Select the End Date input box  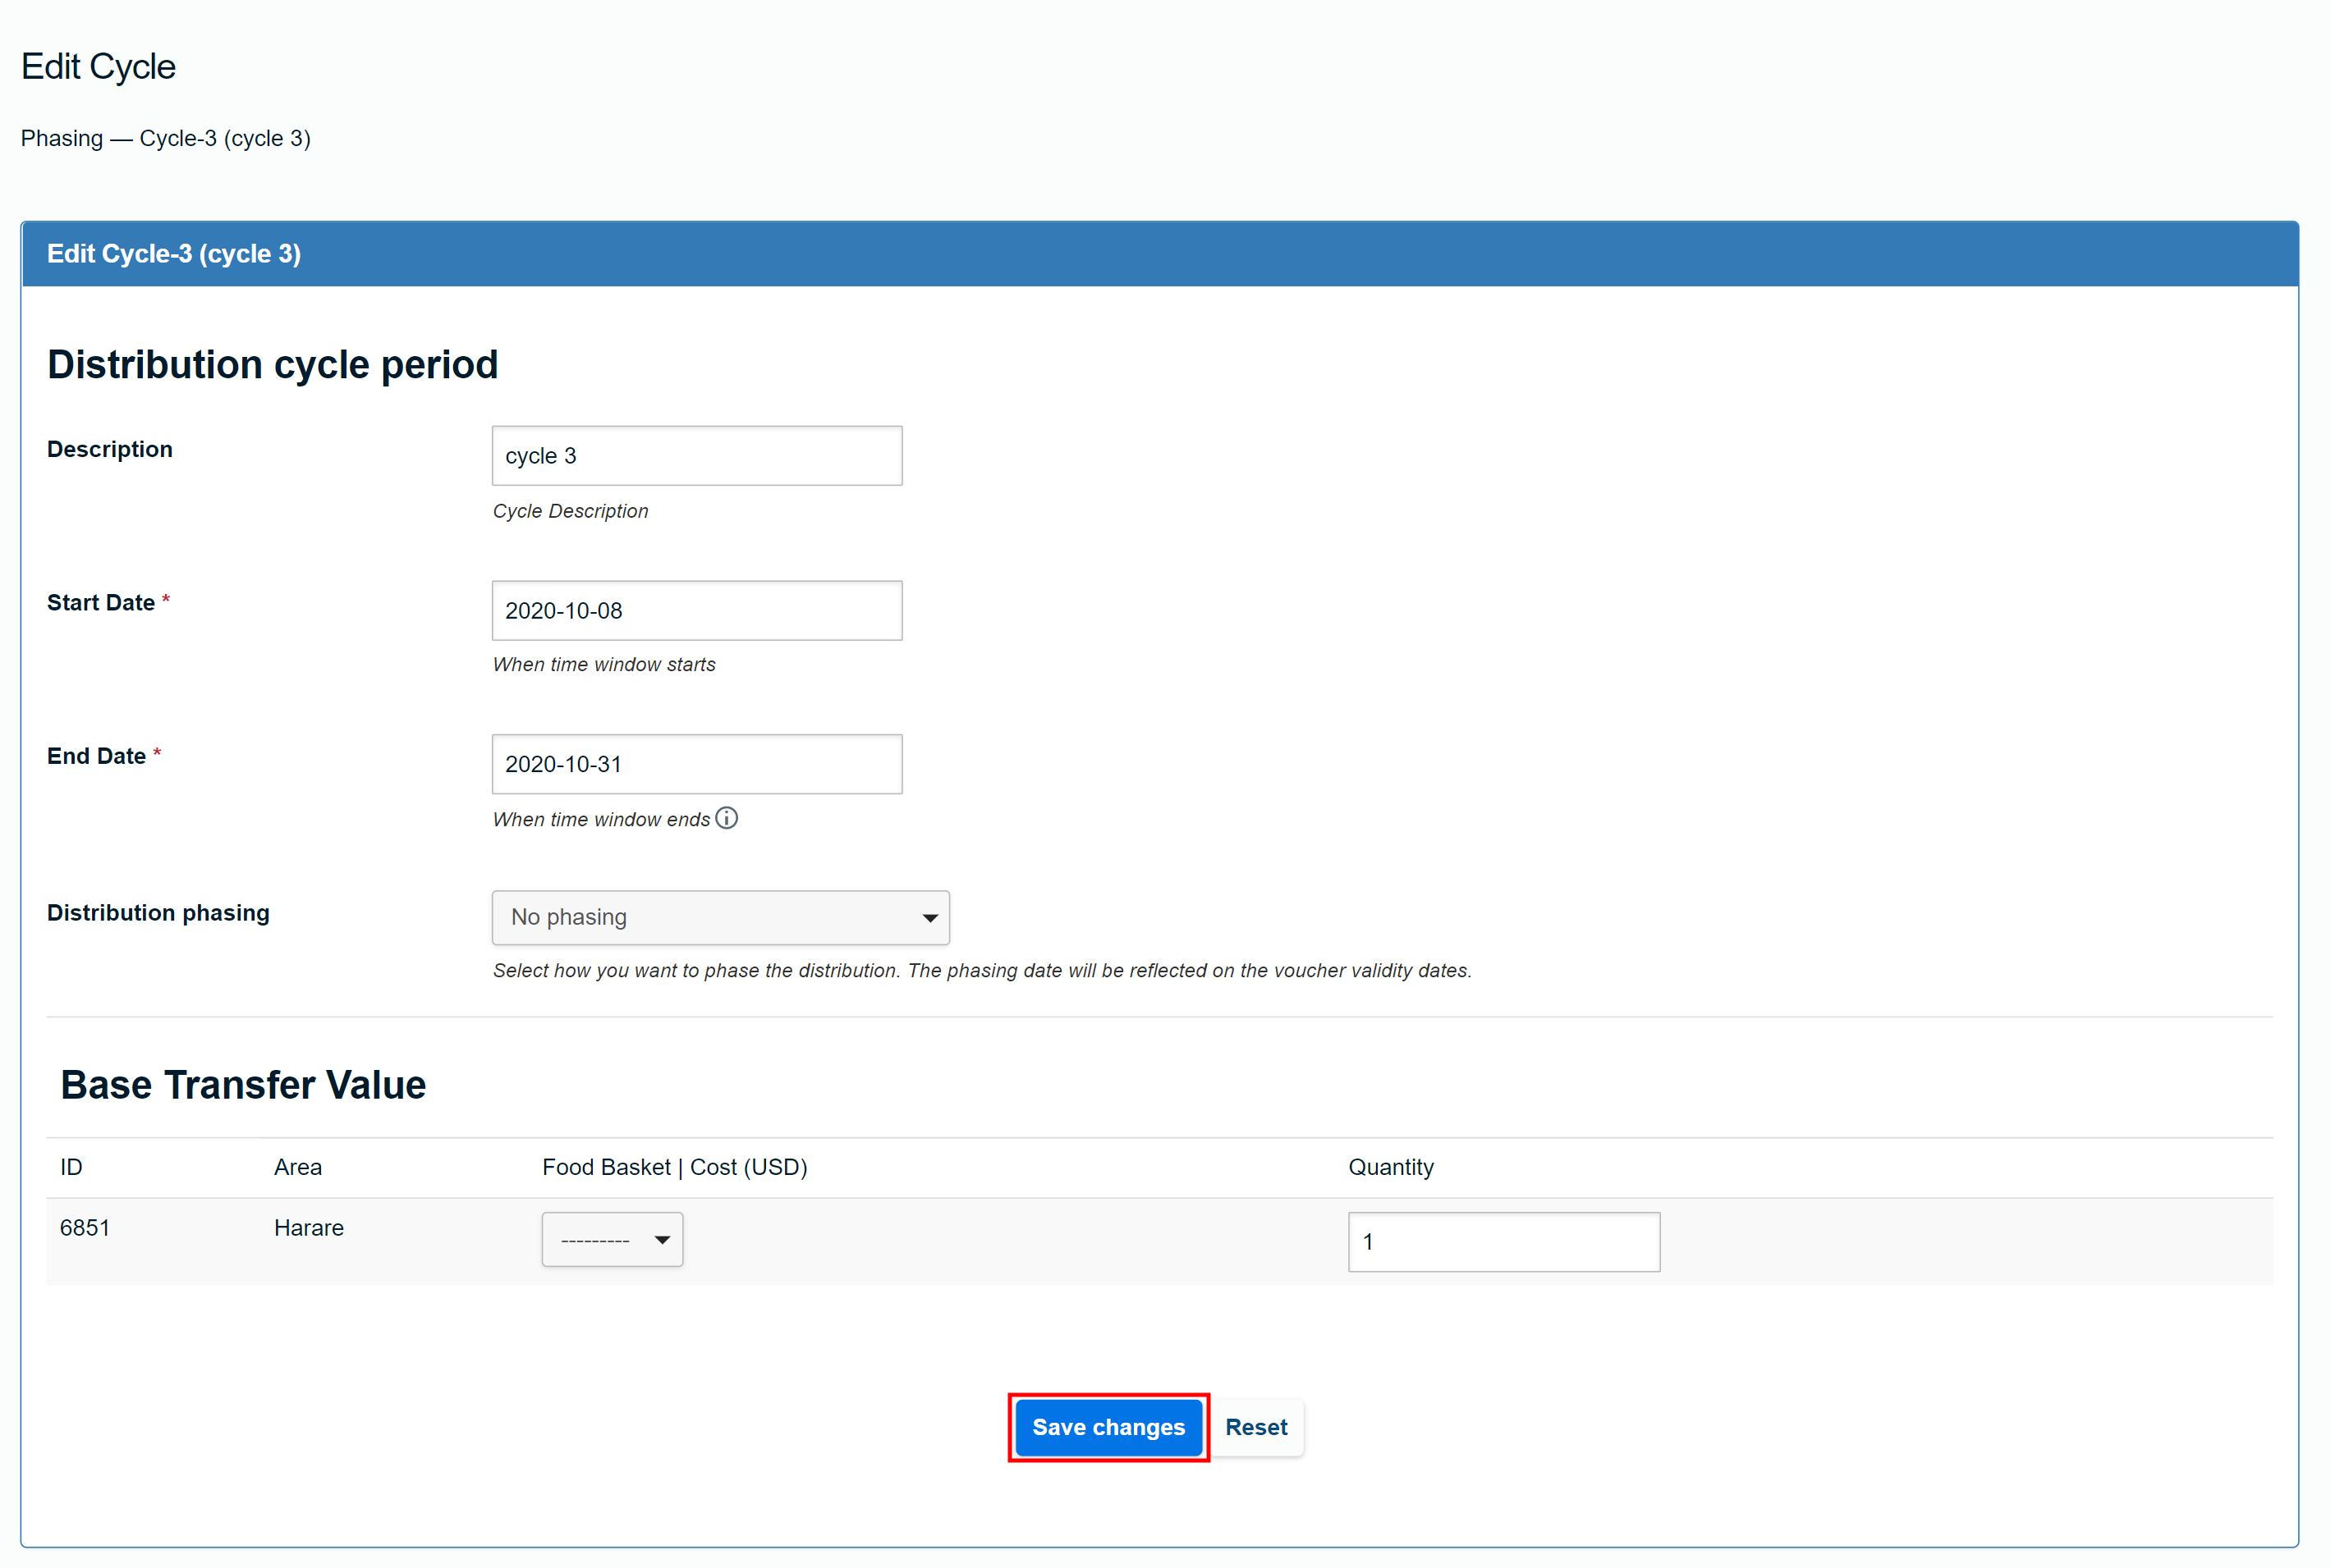[696, 764]
